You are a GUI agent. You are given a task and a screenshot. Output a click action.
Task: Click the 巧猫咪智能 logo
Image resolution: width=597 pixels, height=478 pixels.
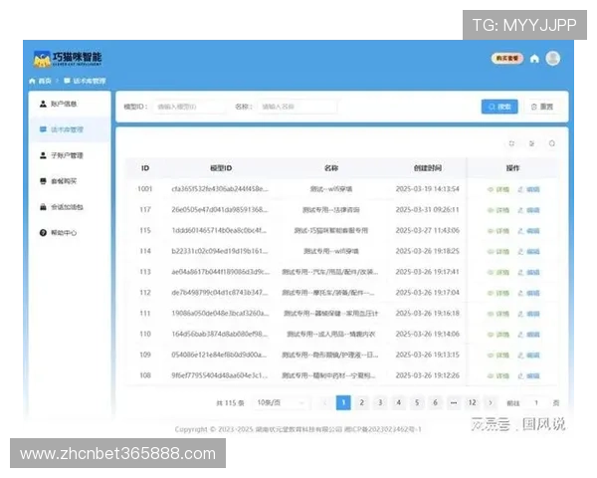click(68, 59)
